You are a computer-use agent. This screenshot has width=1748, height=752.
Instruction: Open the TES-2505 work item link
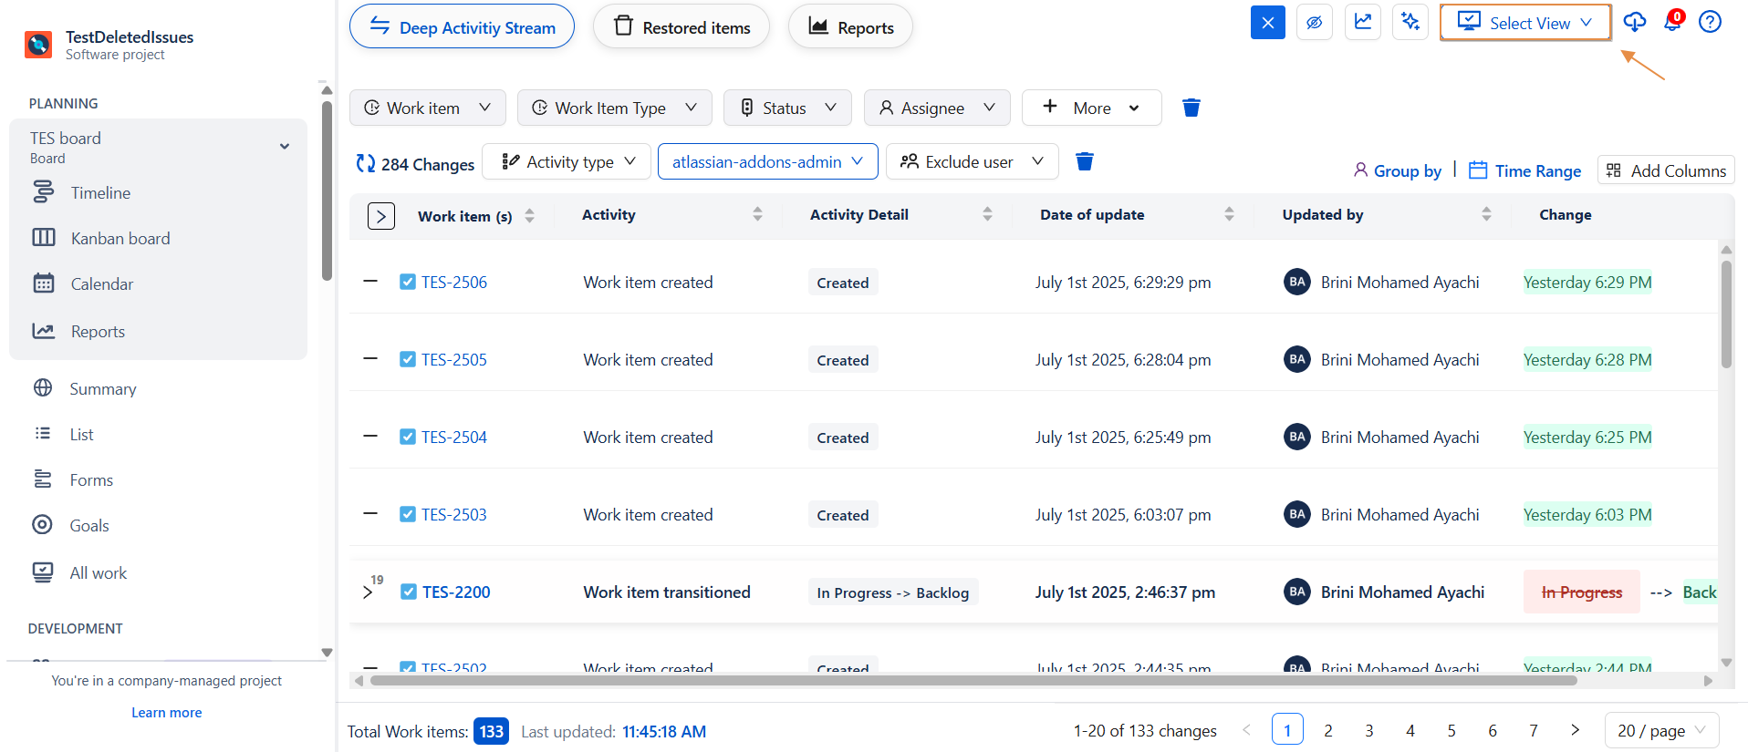point(454,360)
